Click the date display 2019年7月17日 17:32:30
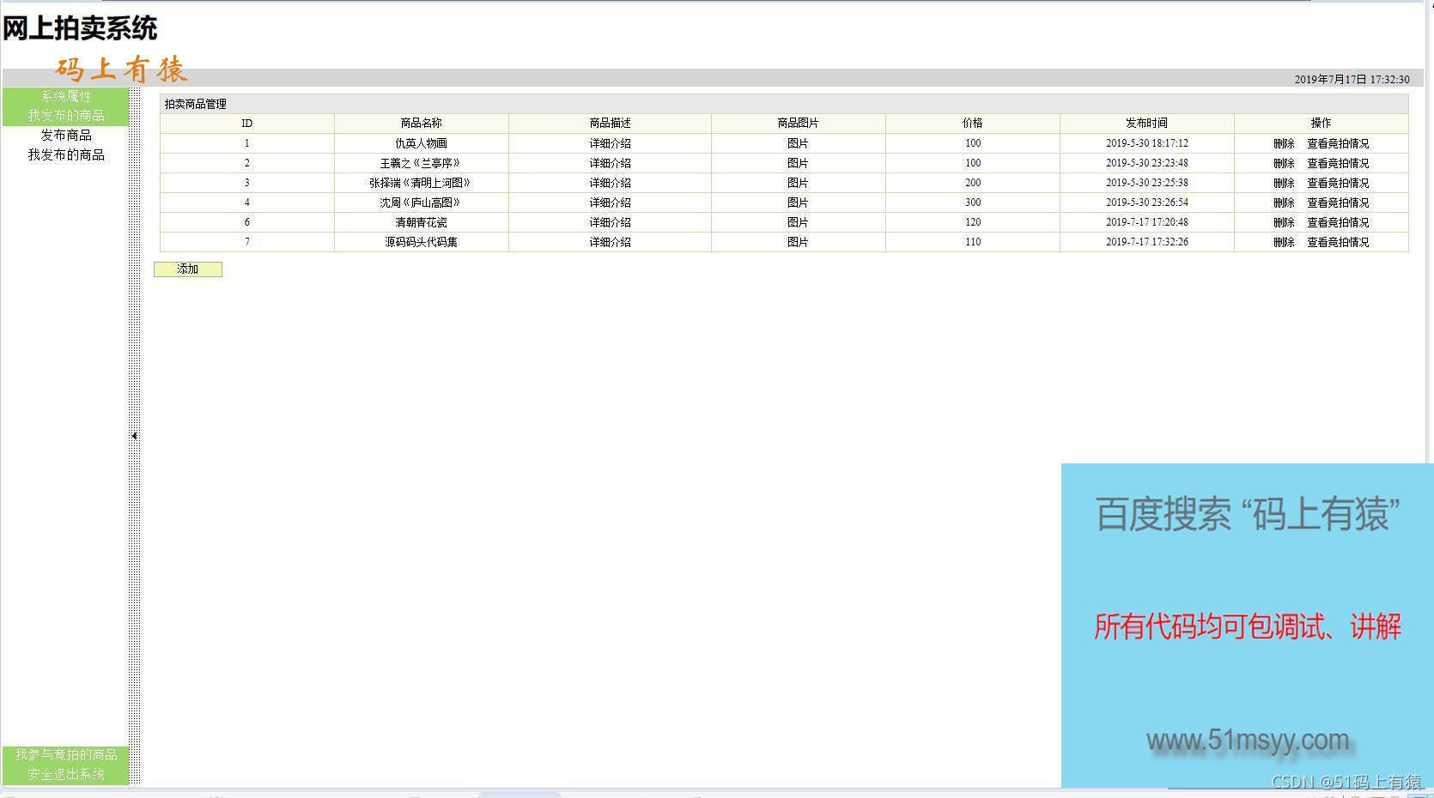1434x798 pixels. tap(1352, 80)
